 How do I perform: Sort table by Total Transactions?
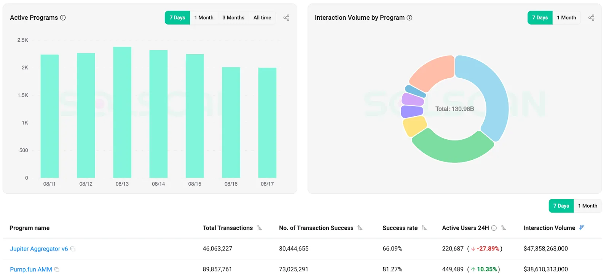[259, 228]
